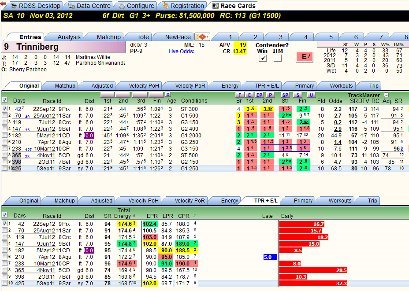Check the 9Jun12 9Bel row in upper grid
The image size is (409, 291).
(x=4, y=129)
